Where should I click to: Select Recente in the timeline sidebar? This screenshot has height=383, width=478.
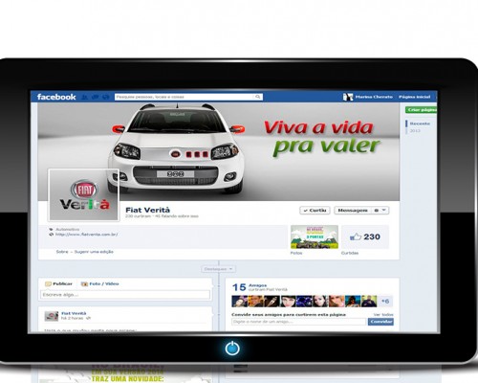(420, 124)
